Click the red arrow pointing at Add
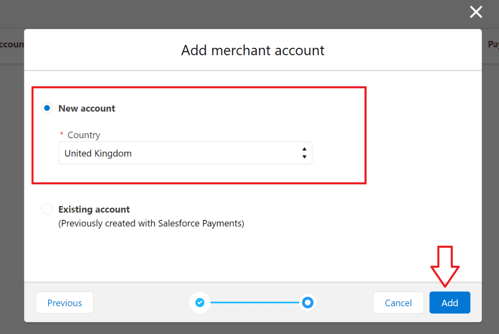 tap(445, 266)
